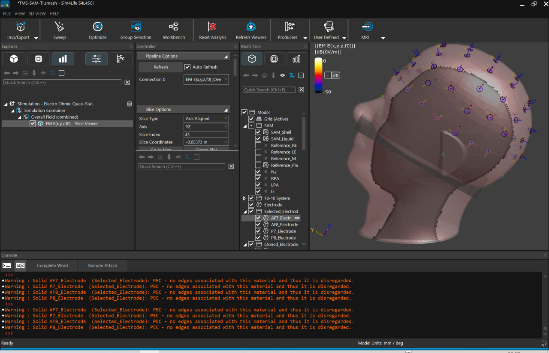Viewport: 549px width, 353px height.
Task: Toggle the console abc text mode icon
Action: pos(20,266)
